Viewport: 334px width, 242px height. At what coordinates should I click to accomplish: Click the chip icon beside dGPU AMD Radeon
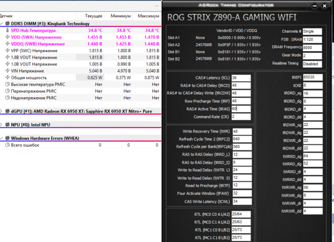click(x=7, y=111)
